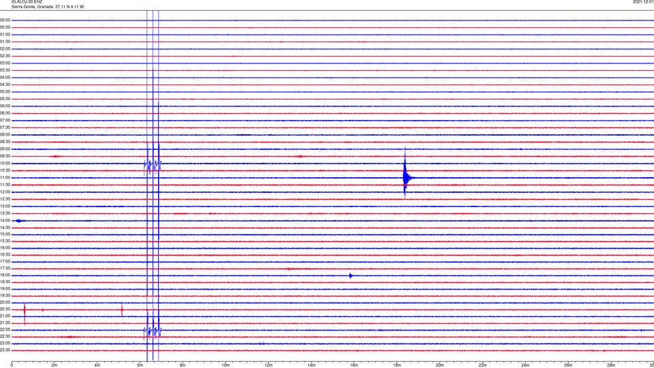654x368 pixels.
Task: Select the 06:00 time label
Action: 5,106
